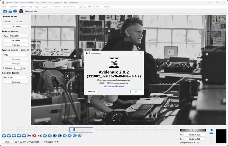Open the Правка menu

pyautogui.click(x=23, y=7)
